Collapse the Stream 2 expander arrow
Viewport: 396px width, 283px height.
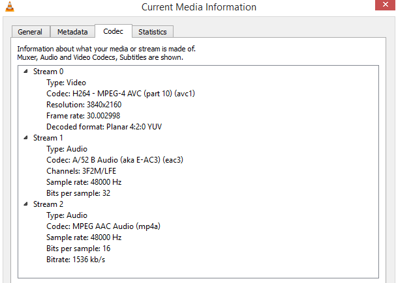(25, 204)
